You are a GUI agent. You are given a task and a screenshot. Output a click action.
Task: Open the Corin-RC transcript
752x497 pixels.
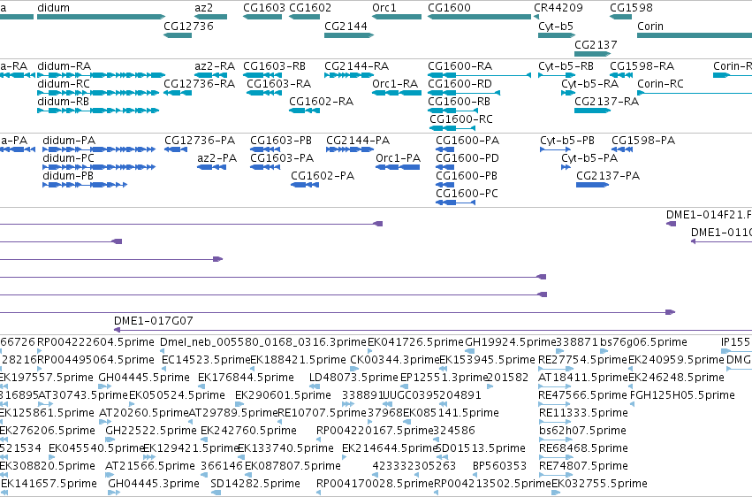coord(695,93)
